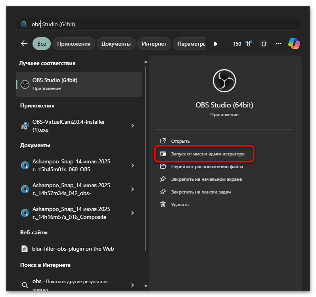Click the icon for 14h16m57s_016_Composite document
The width and height of the screenshot is (316, 297).
click(25, 213)
